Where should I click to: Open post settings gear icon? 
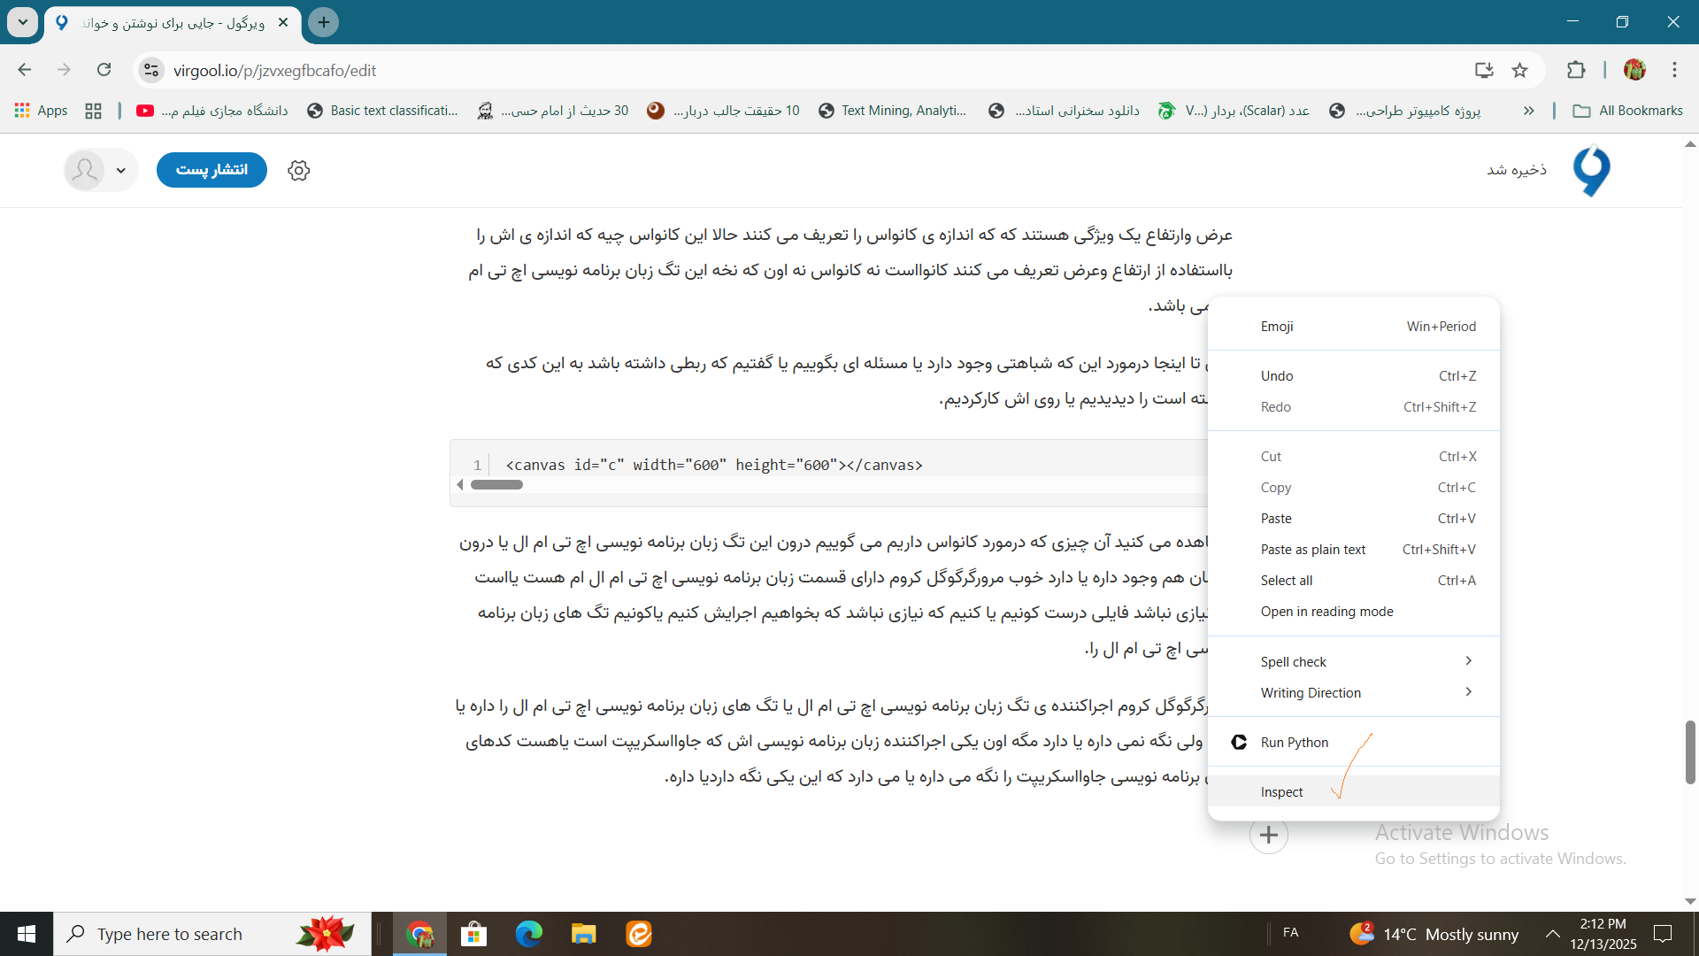pyautogui.click(x=299, y=170)
